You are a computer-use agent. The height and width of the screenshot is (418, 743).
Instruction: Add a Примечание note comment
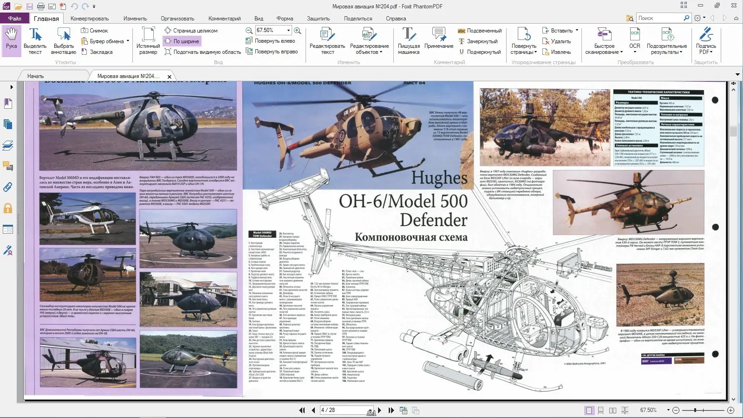point(439,38)
